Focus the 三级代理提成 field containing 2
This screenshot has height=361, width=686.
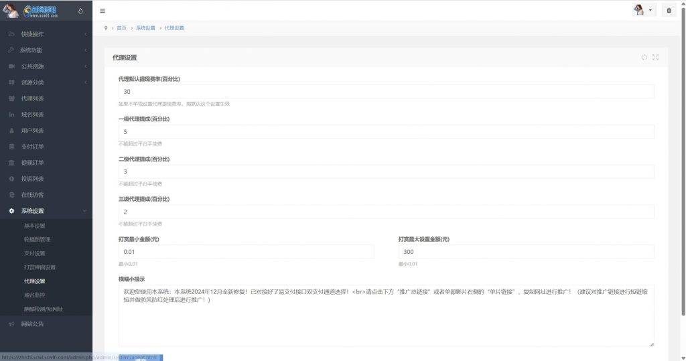tap(387, 212)
